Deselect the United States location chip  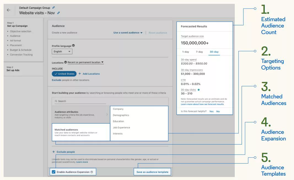click(64, 74)
